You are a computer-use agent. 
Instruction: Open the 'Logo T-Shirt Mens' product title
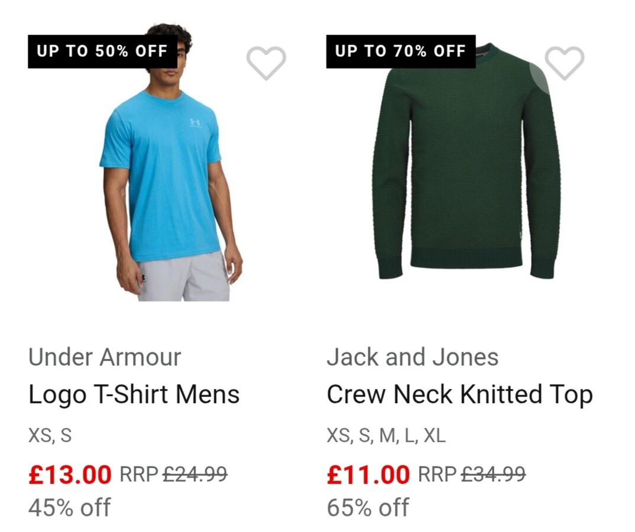point(134,394)
